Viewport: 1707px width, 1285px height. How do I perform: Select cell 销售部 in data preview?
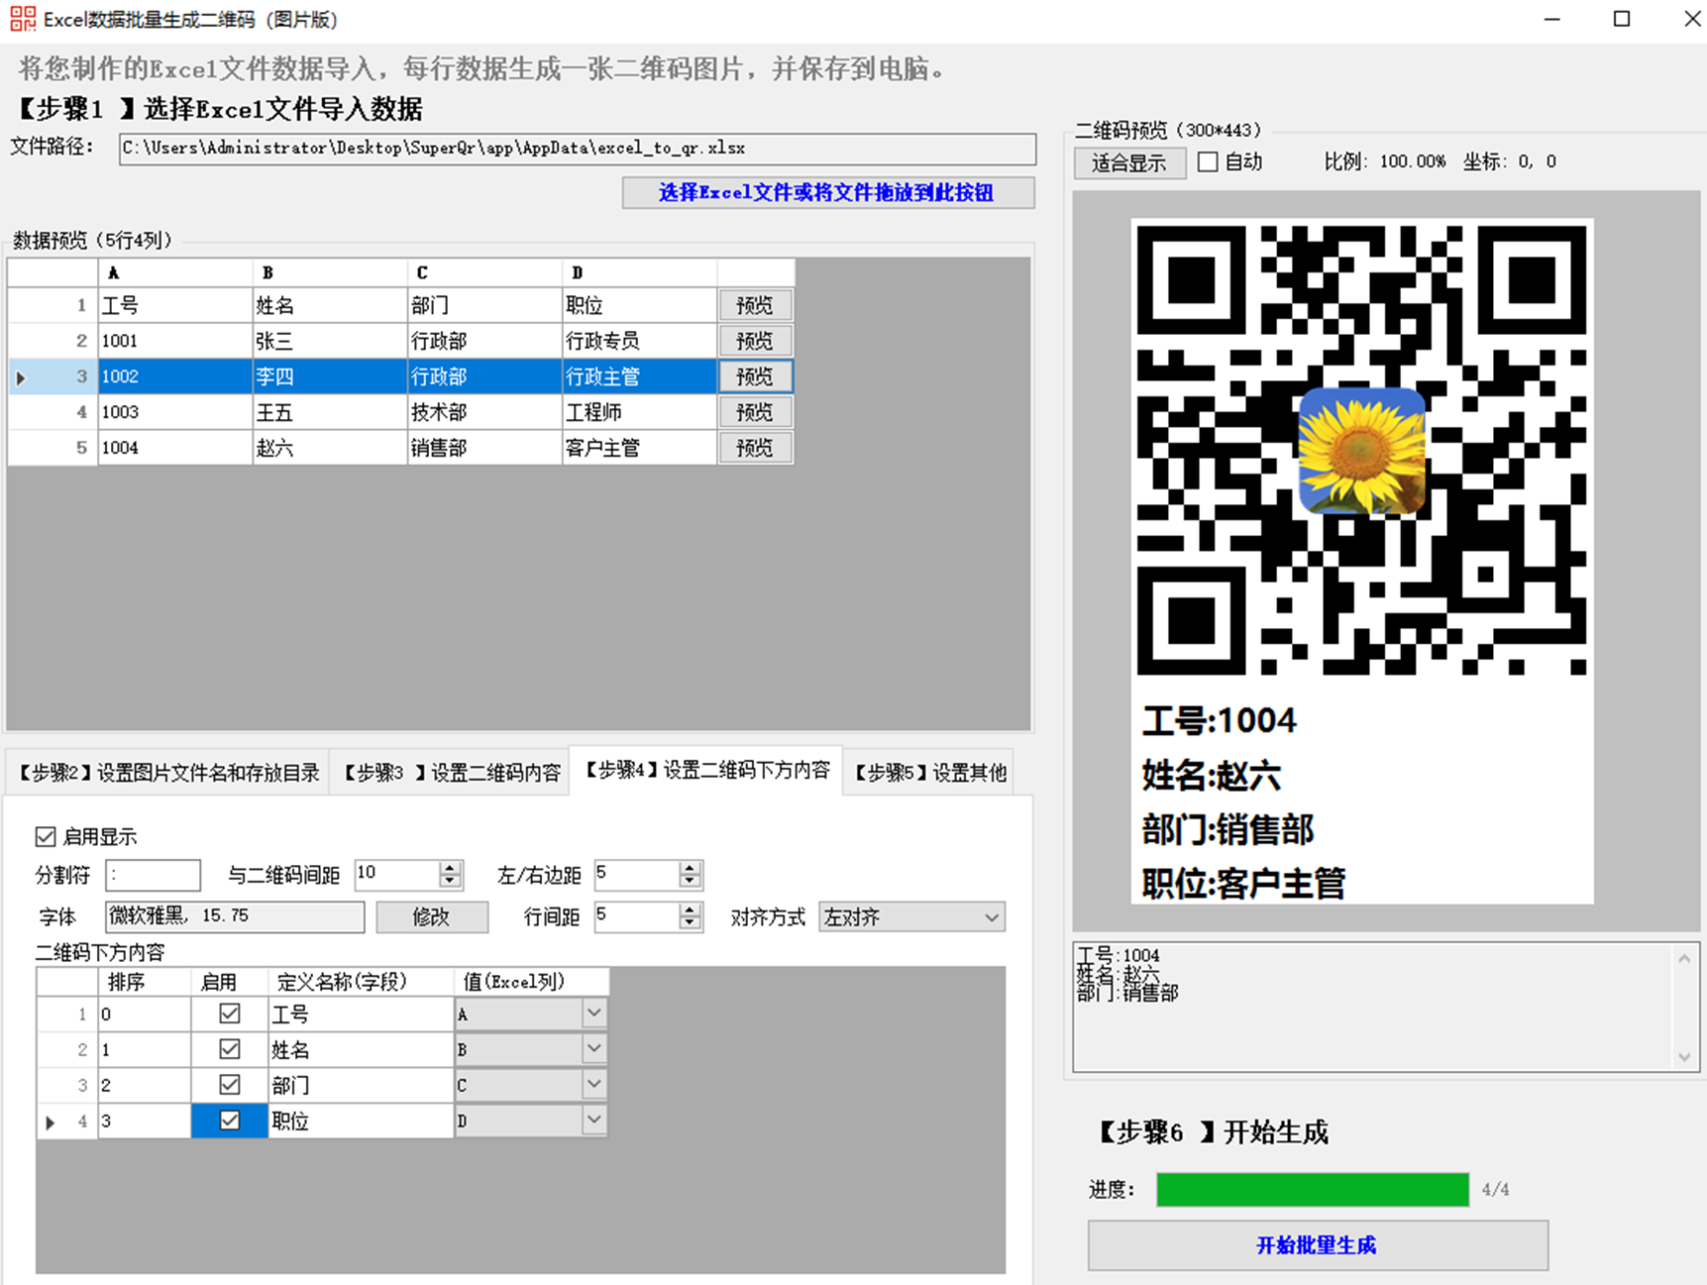pos(484,448)
